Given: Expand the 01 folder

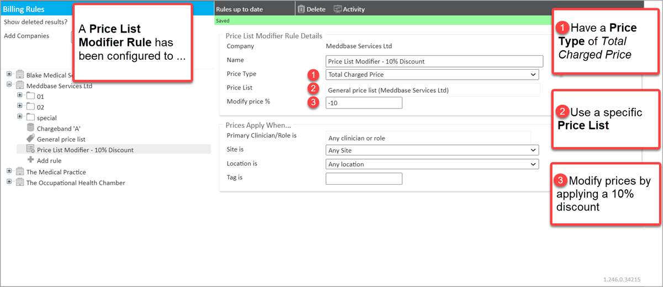Looking at the screenshot, I should coord(20,96).
